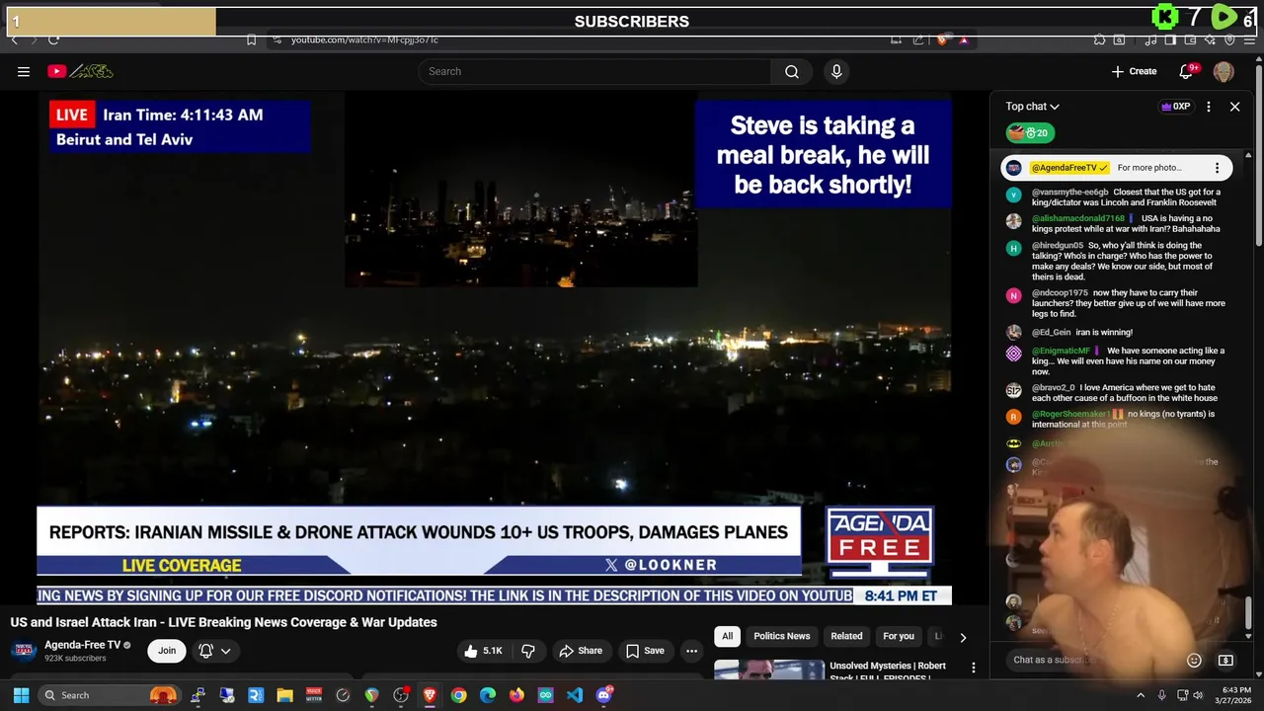Open chat options three-dot menu

coord(1209,107)
